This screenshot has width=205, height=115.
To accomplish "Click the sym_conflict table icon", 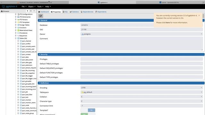I will (x=21, y=44).
